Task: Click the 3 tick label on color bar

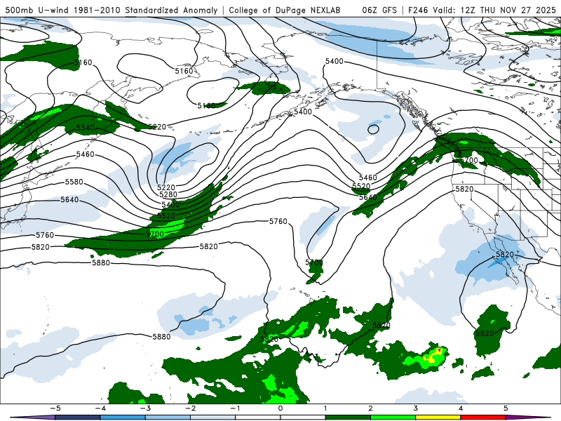Action: coord(415,408)
